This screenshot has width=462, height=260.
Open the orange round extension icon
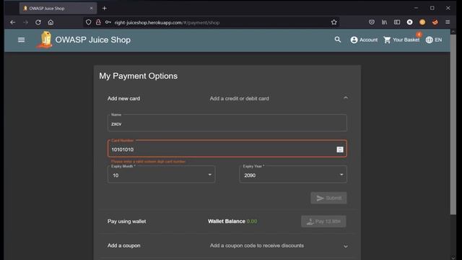point(422,22)
